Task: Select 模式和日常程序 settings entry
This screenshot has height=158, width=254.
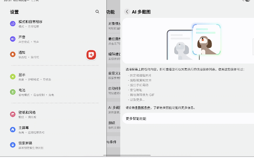Action: 54,24
